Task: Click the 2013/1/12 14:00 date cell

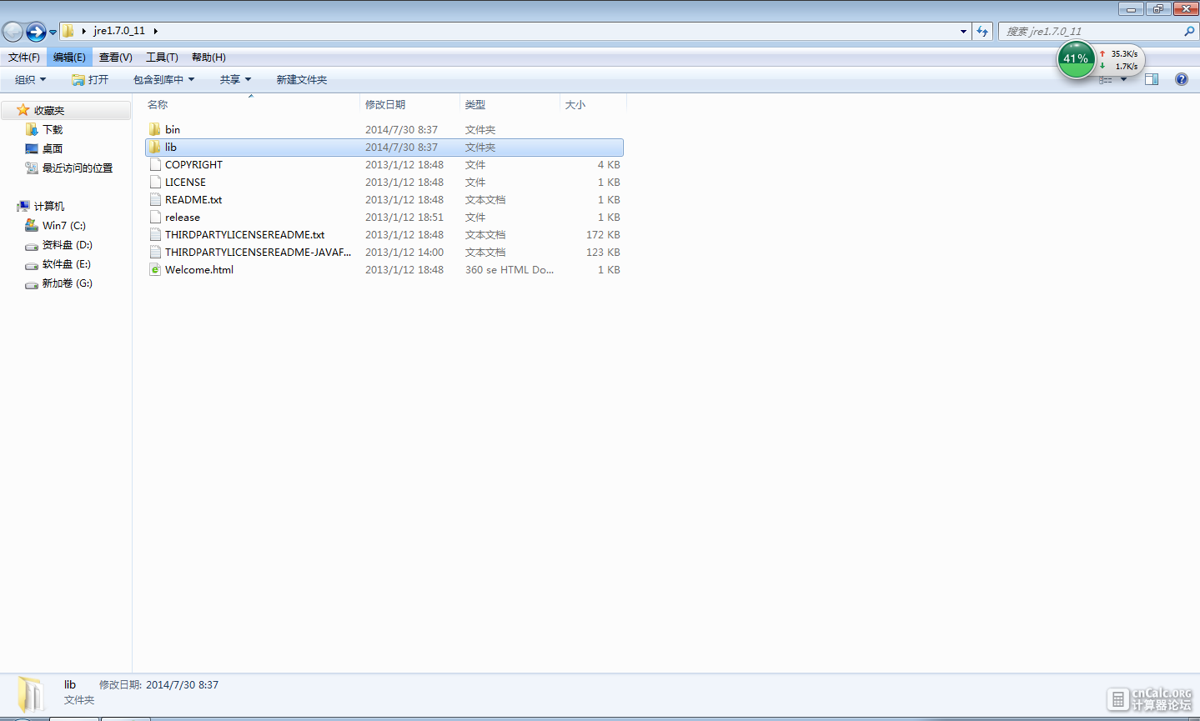Action: (x=404, y=253)
